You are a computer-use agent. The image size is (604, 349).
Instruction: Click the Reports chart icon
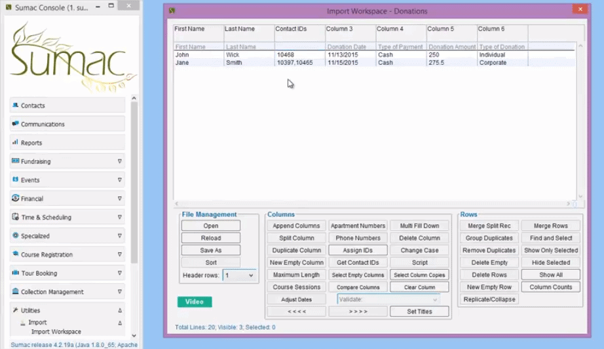point(16,142)
